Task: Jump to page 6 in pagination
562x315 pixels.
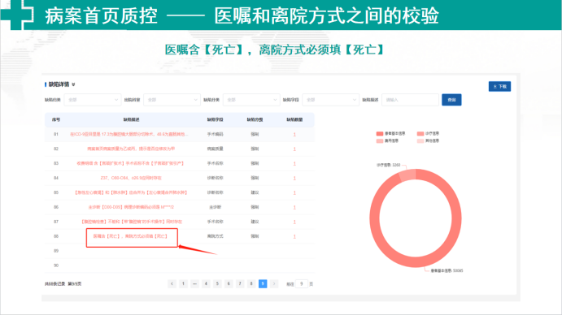Action: [229, 284]
